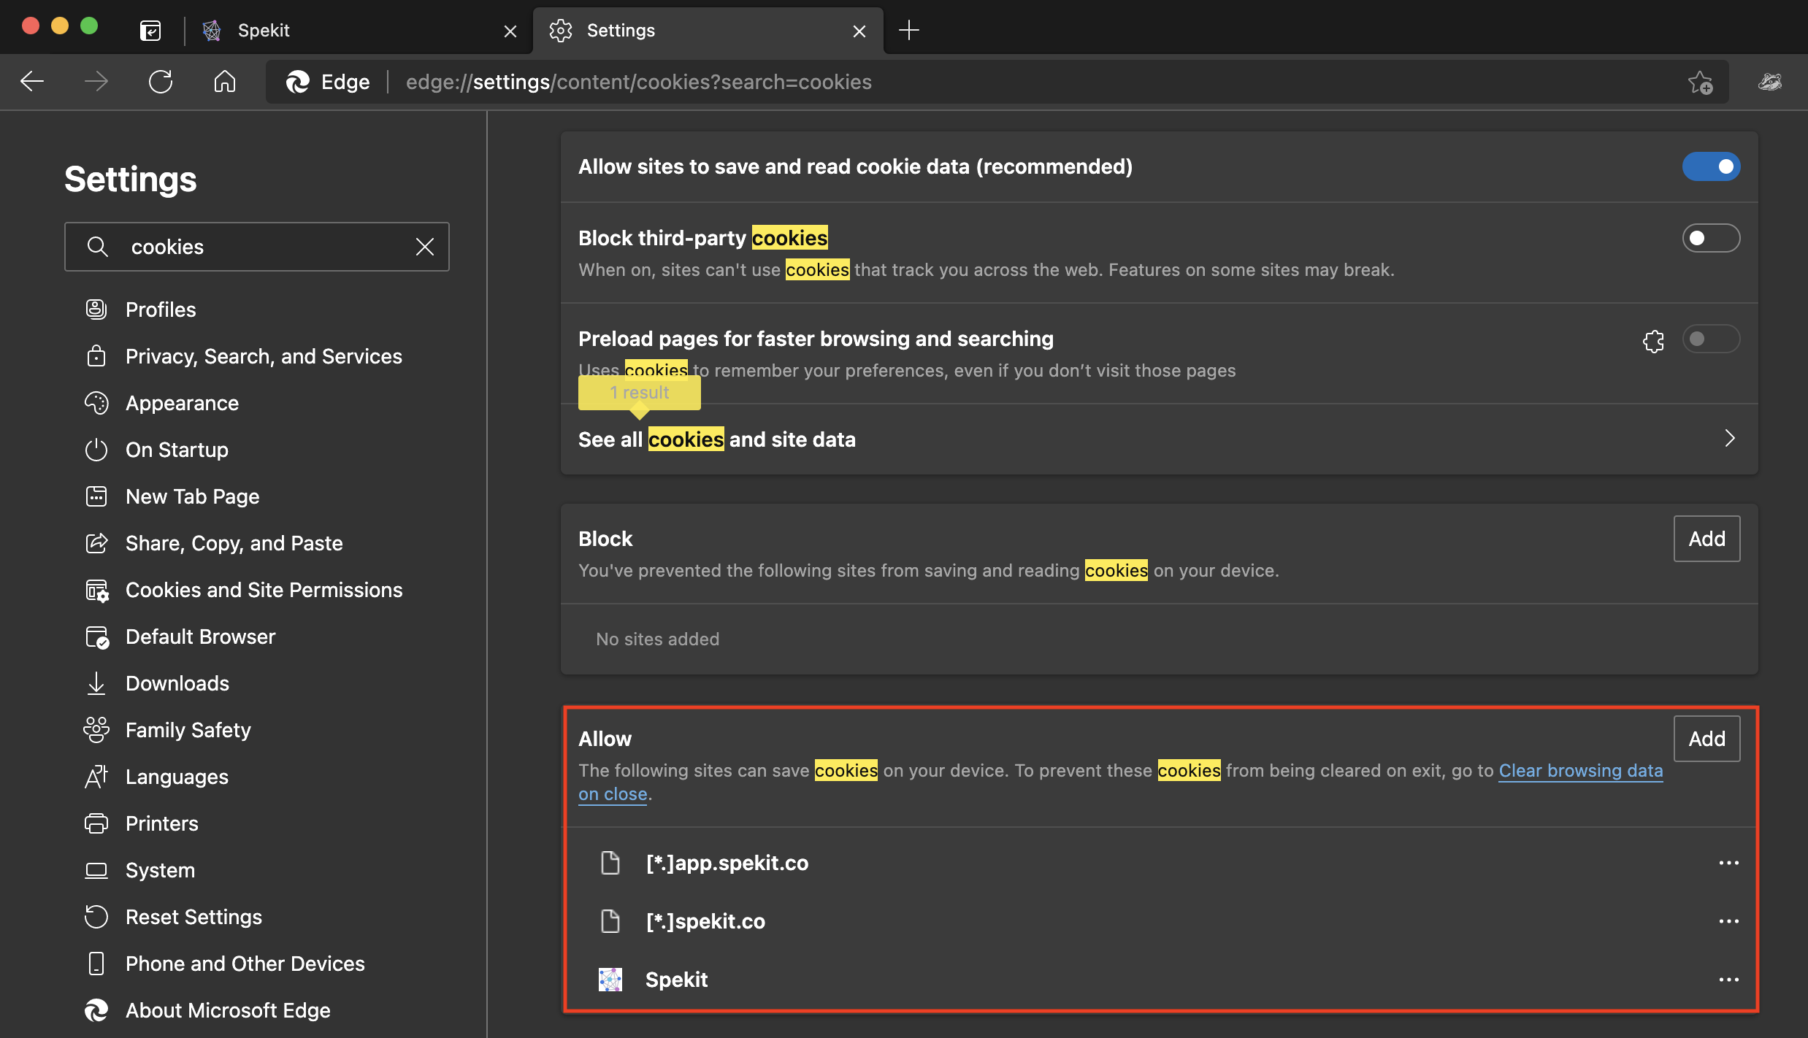The width and height of the screenshot is (1808, 1038).
Task: Open more actions for [*.]app.spekit.co
Action: tap(1728, 863)
